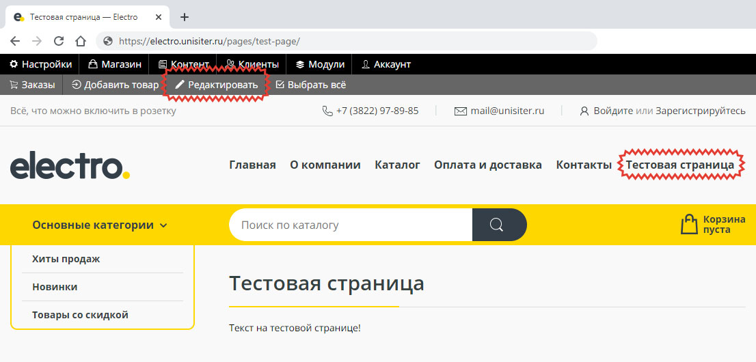The image size is (756, 362).
Task: Open a new browser tab
Action: (x=184, y=17)
